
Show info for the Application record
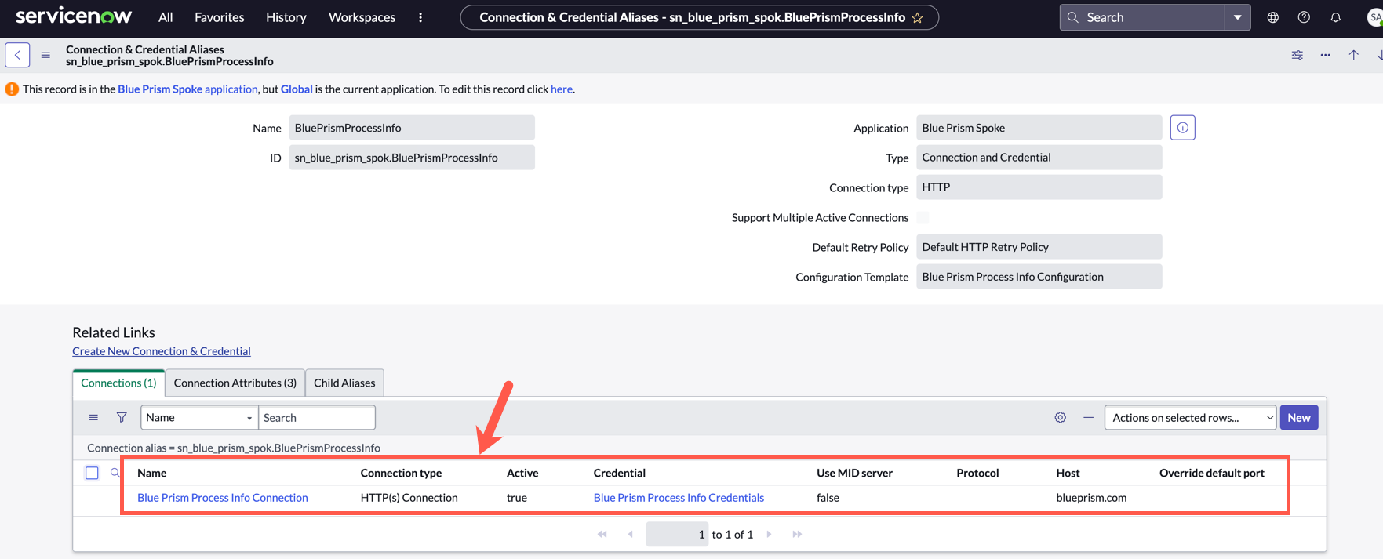(1182, 128)
